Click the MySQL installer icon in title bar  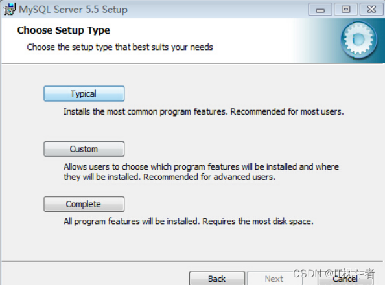point(9,9)
